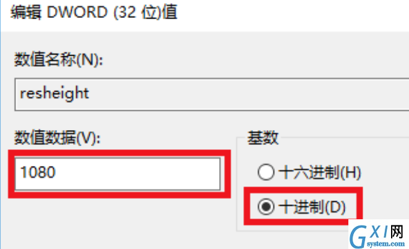Select the 十进制(D) decimal radio button
Image resolution: width=409 pixels, height=249 pixels.
point(266,207)
